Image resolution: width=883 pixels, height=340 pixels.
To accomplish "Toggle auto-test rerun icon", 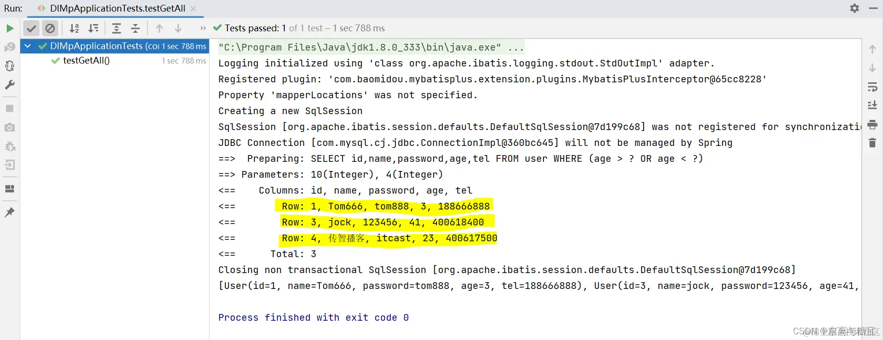I will tap(10, 66).
